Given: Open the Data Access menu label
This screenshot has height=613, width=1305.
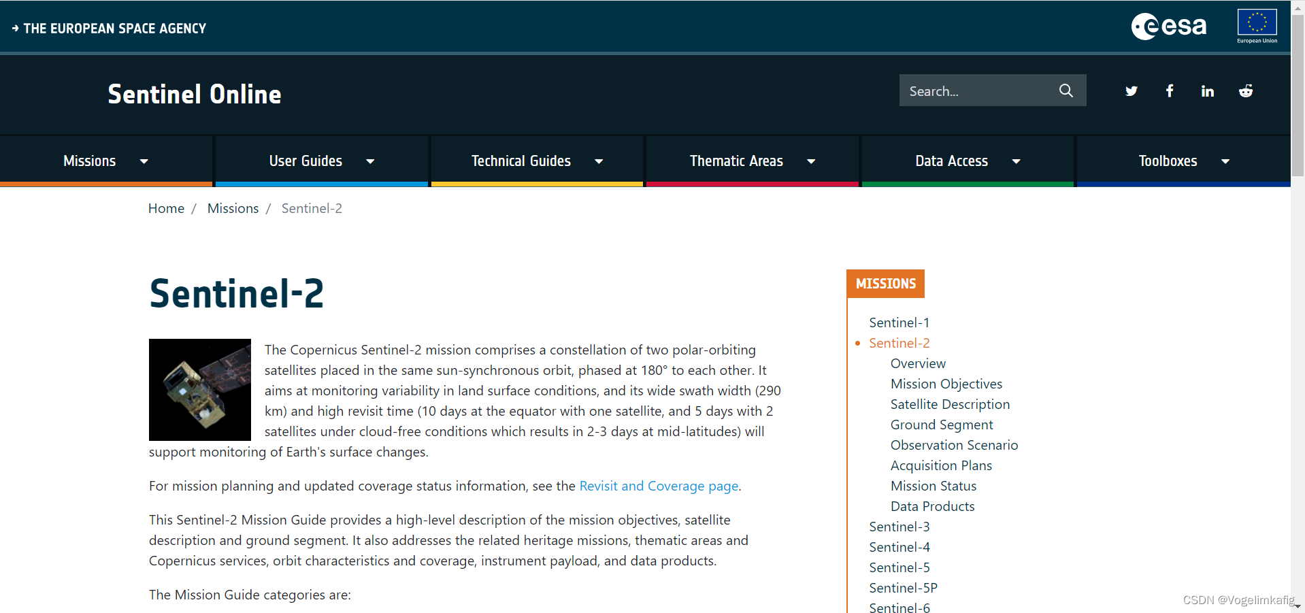Looking at the screenshot, I should 951,161.
